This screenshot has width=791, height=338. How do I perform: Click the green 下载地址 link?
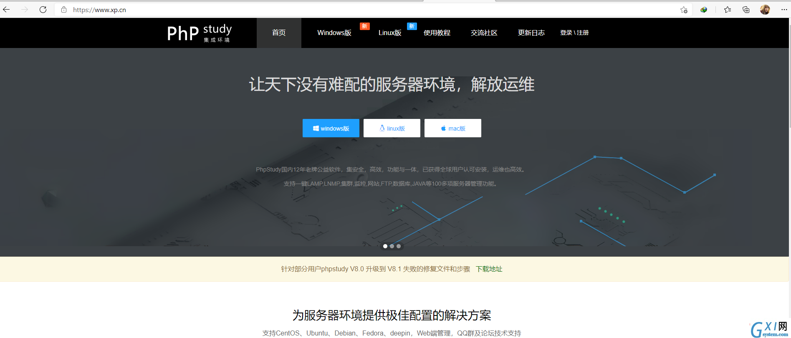[x=489, y=269]
